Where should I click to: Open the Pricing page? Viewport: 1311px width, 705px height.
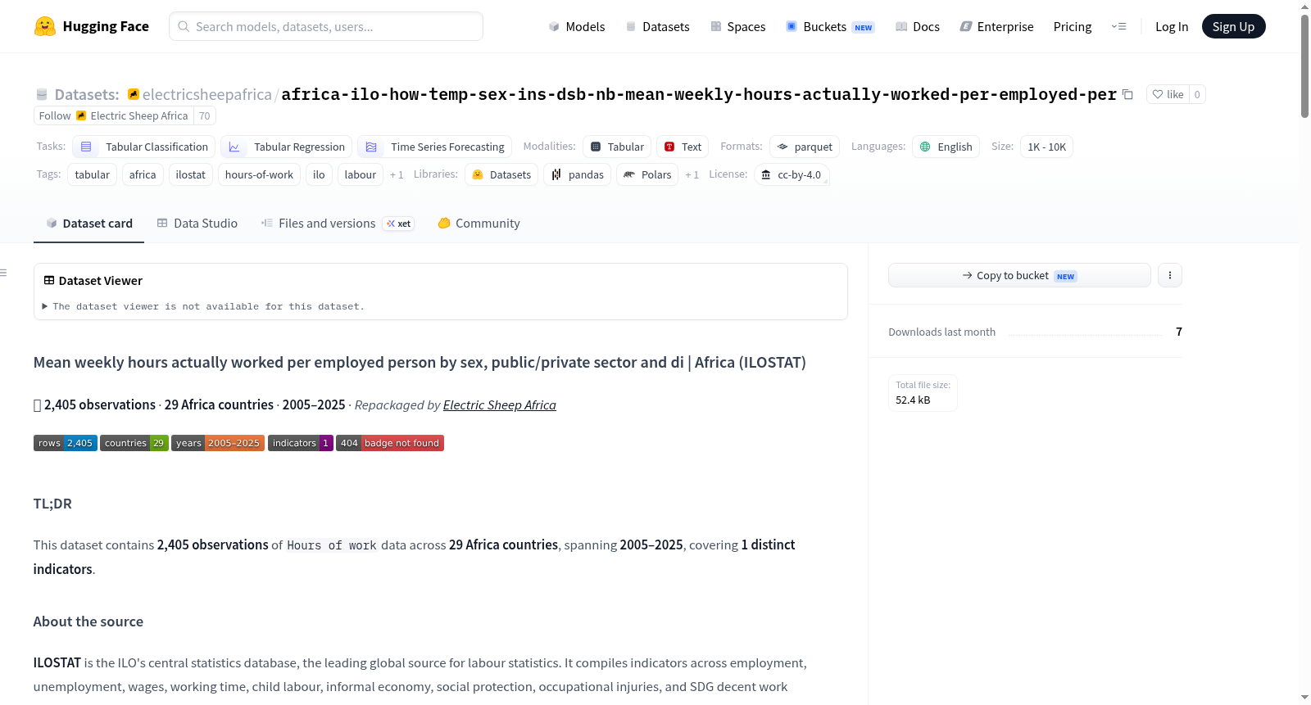pos(1073,26)
